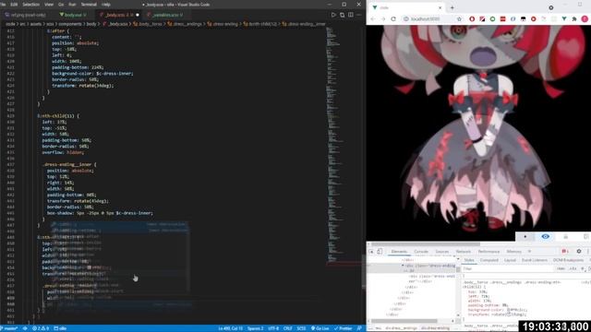The image size is (591, 332).
Task: Switch to the _body.scss editor tab
Action: (x=118, y=15)
